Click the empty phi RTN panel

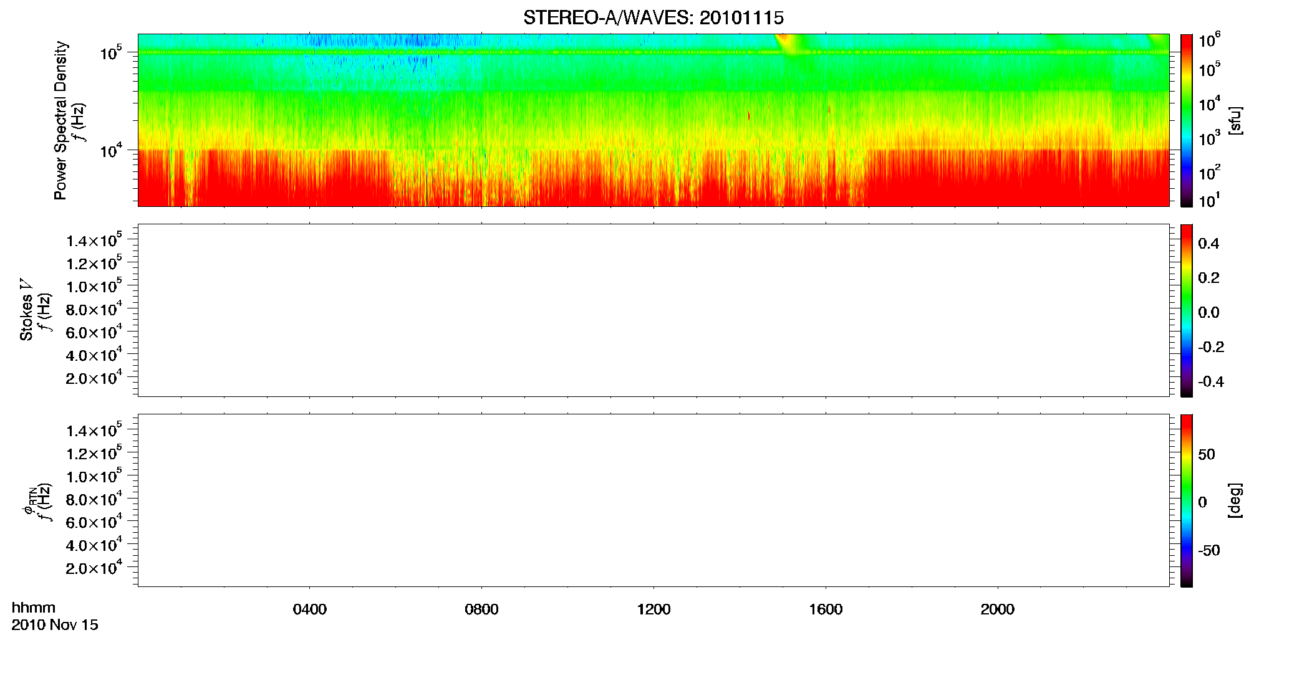pos(653,500)
